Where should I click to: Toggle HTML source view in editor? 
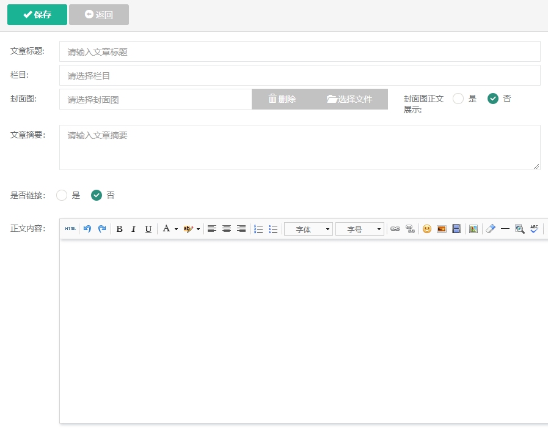70,229
